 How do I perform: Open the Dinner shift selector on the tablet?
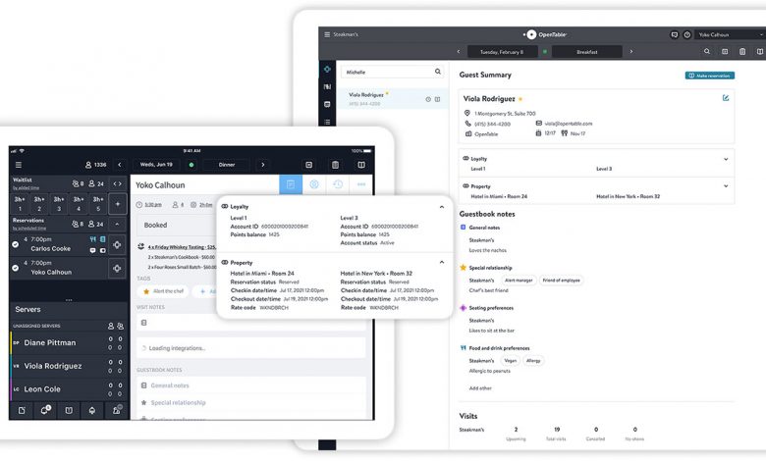pos(227,165)
